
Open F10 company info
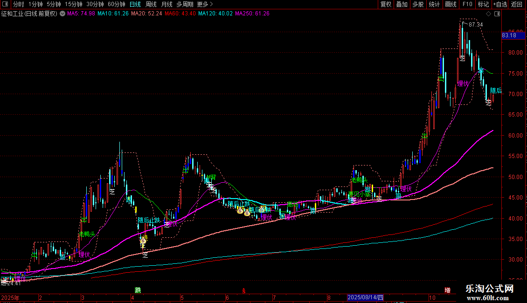[x=467, y=4]
